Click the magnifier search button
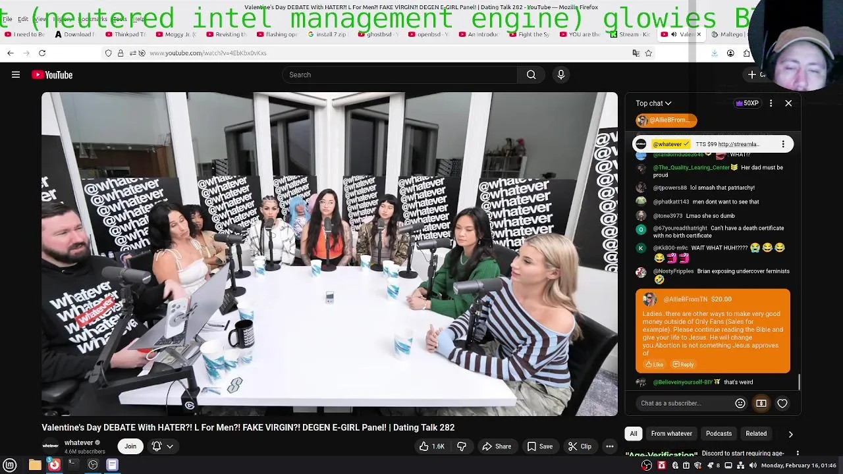The width and height of the screenshot is (843, 474). click(x=531, y=75)
